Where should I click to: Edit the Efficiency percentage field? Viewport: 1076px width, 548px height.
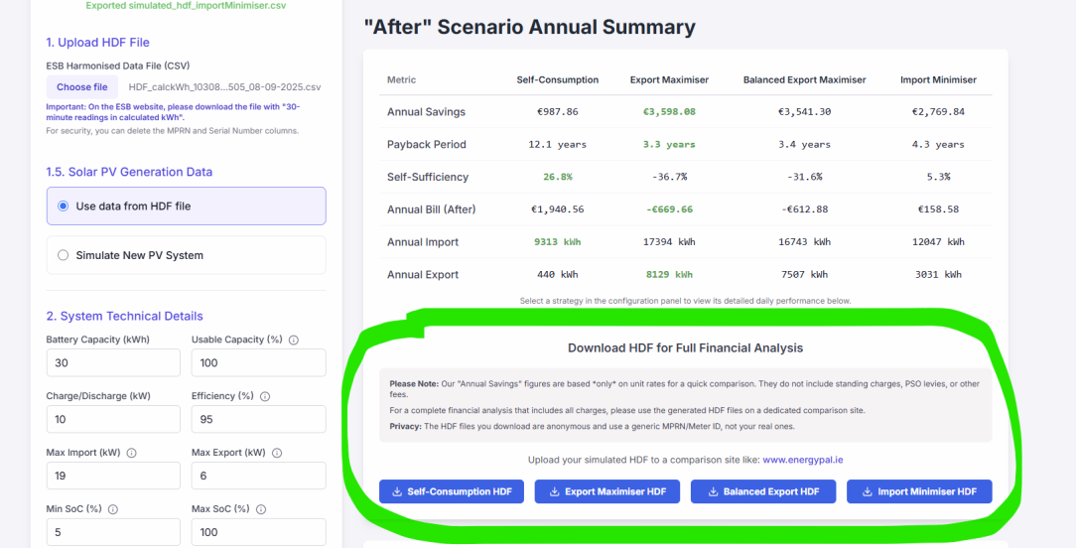(x=258, y=419)
